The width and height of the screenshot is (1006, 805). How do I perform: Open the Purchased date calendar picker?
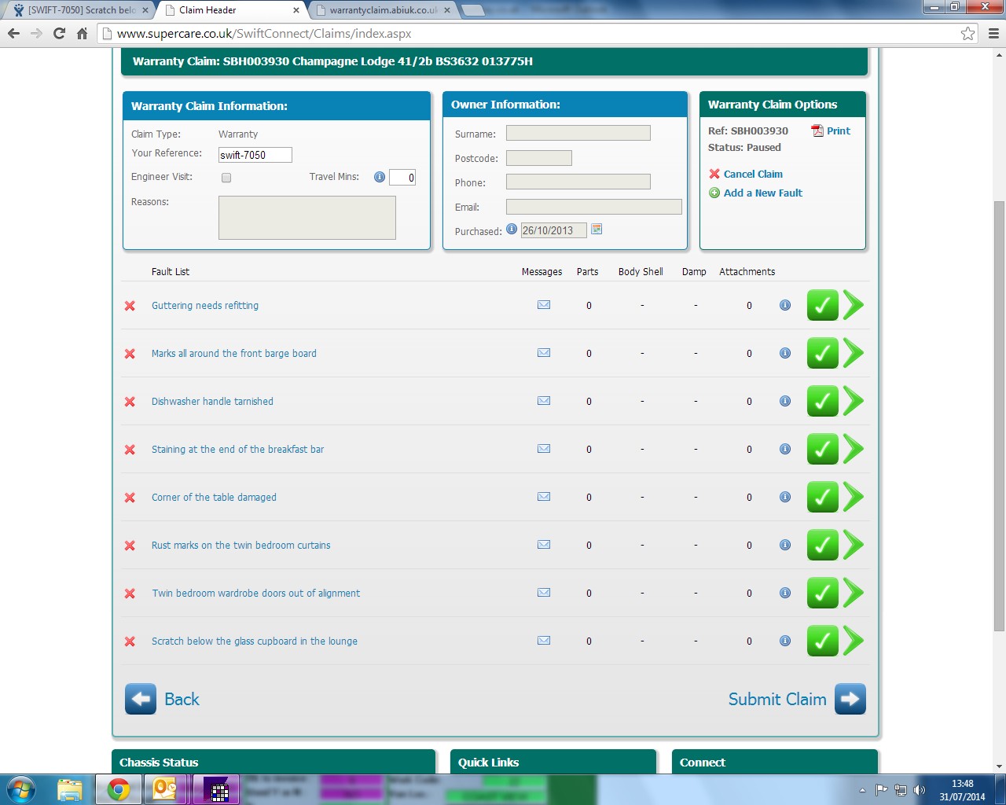[x=597, y=229]
